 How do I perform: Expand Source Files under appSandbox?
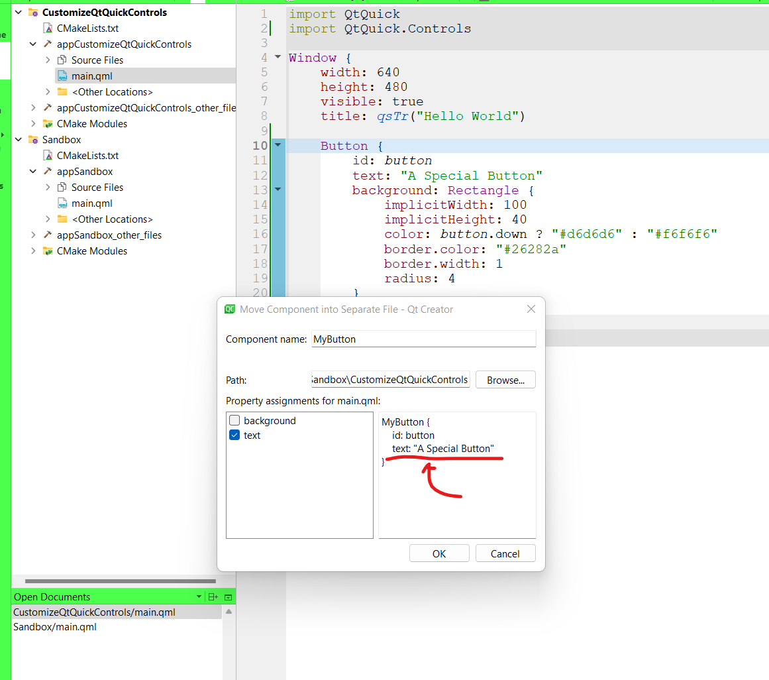pos(48,188)
